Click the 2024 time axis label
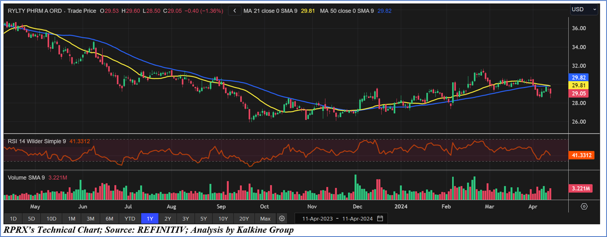The width and height of the screenshot is (607, 237). click(401, 206)
